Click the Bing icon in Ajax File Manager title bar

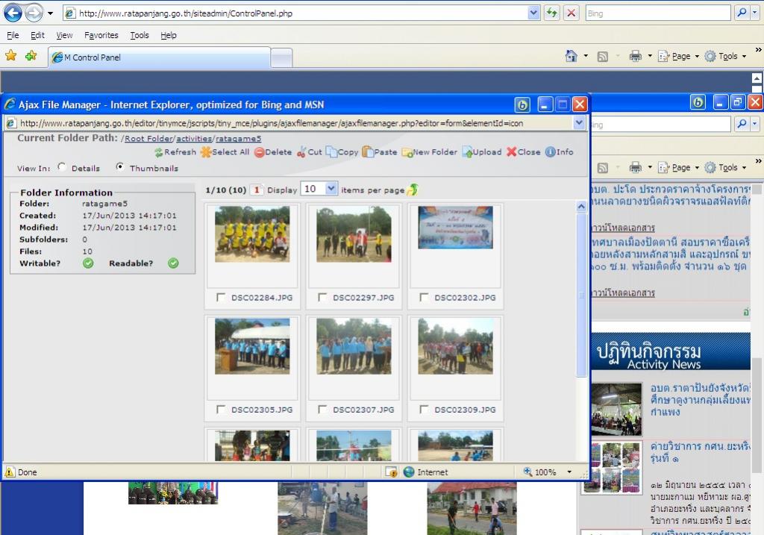click(x=522, y=104)
